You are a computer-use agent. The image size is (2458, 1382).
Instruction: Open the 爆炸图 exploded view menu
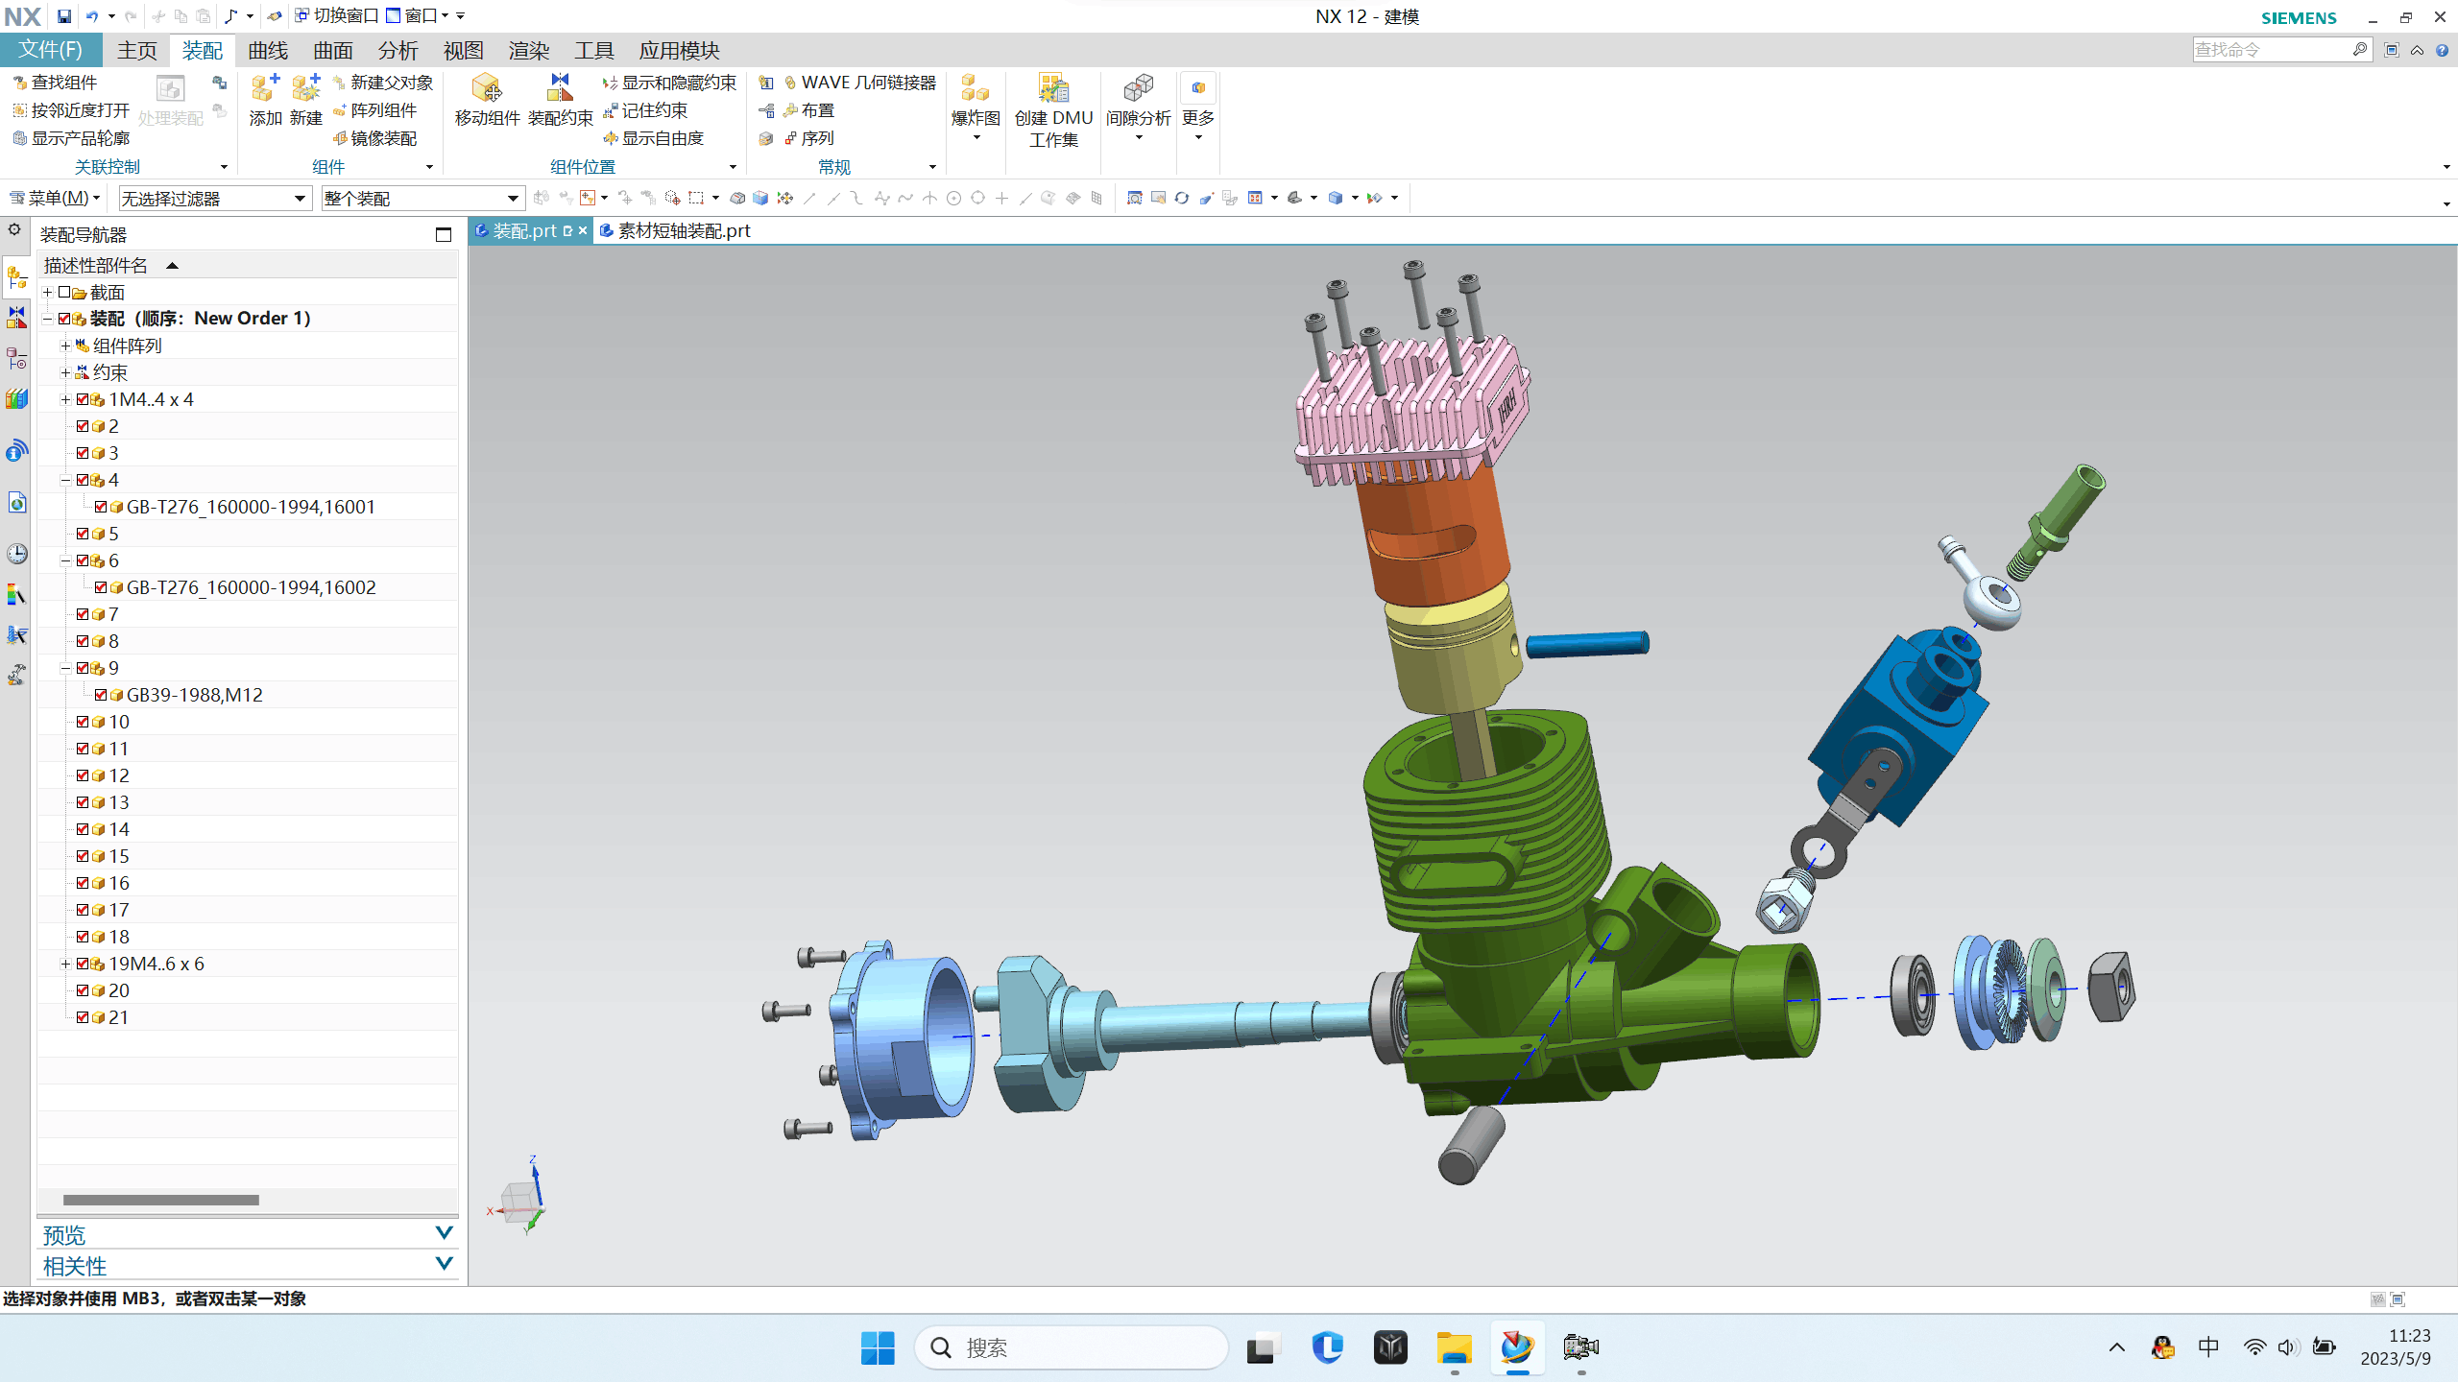pos(976,107)
